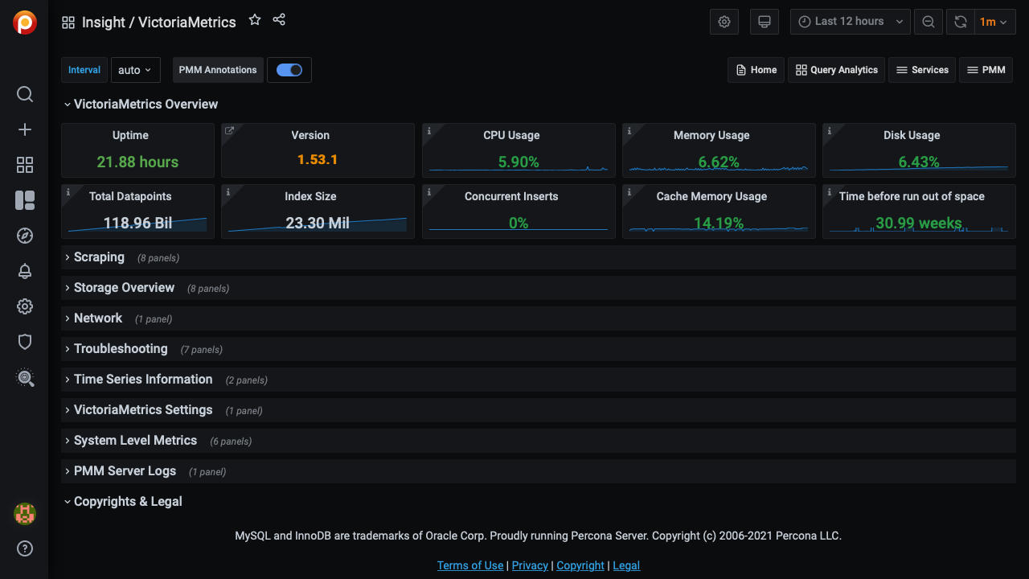Open the Explore compass icon
Screen dimensions: 1029x579
click(25, 236)
